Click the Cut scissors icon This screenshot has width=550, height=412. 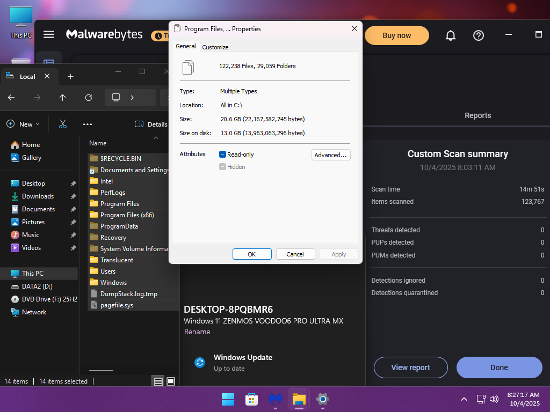click(63, 124)
